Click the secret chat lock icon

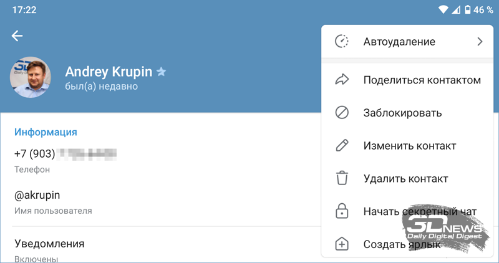pyautogui.click(x=342, y=212)
